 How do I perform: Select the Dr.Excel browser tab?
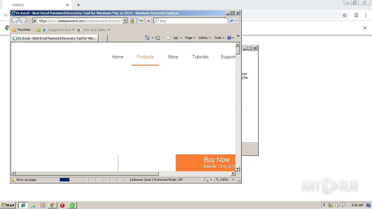55,38
